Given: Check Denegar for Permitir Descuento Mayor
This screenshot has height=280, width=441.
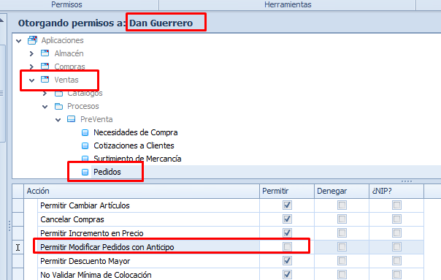Looking at the screenshot, I should [342, 260].
